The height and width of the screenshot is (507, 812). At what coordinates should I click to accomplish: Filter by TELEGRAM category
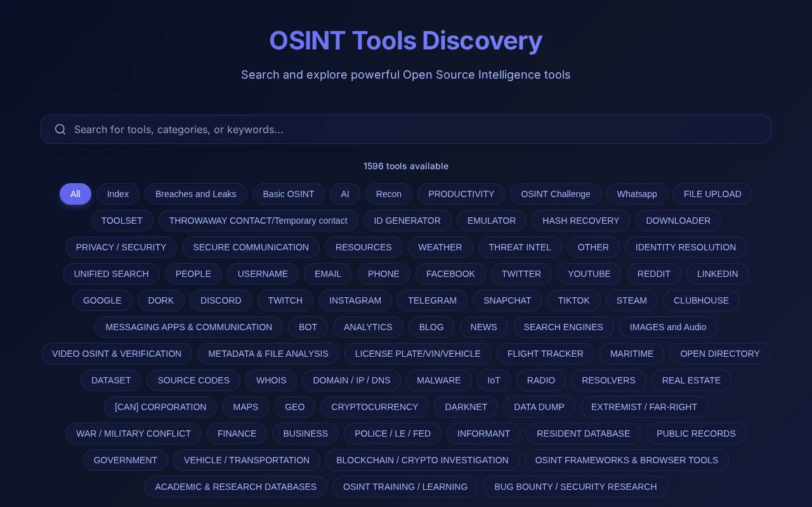[432, 300]
